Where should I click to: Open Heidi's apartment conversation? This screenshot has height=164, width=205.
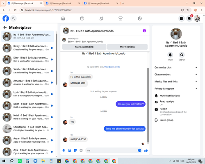click(x=27, y=117)
